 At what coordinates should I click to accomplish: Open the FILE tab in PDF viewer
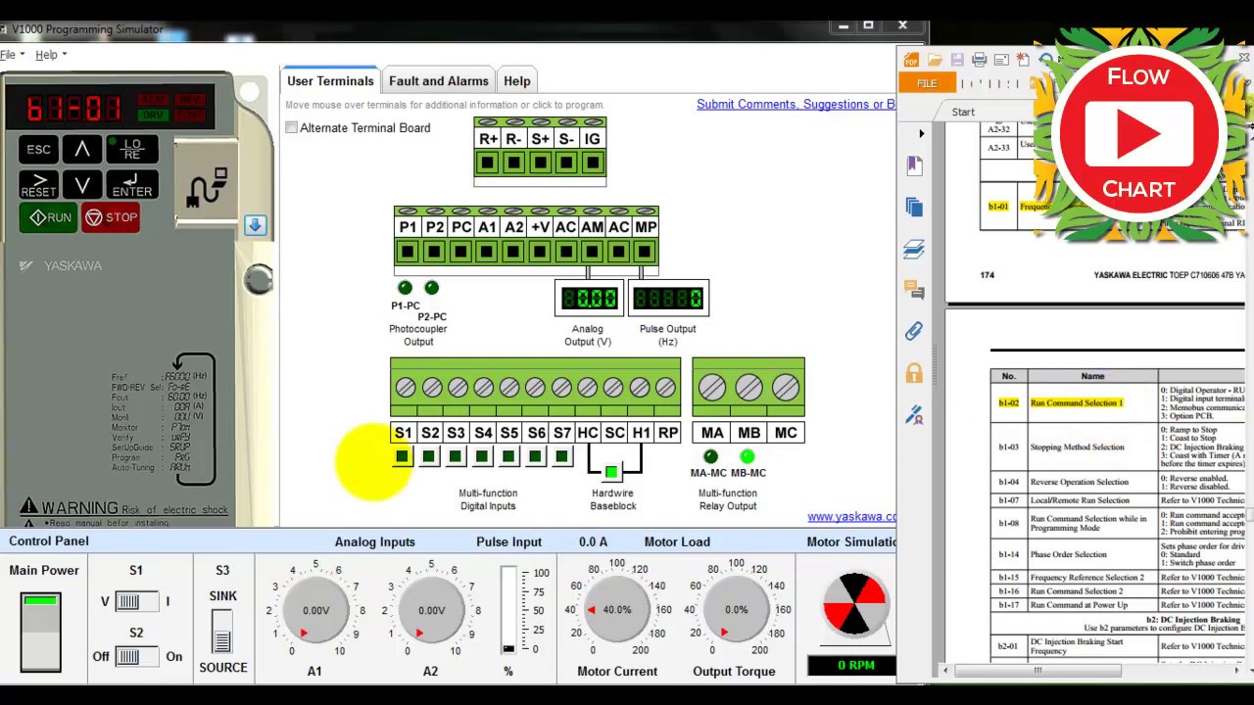tap(927, 84)
